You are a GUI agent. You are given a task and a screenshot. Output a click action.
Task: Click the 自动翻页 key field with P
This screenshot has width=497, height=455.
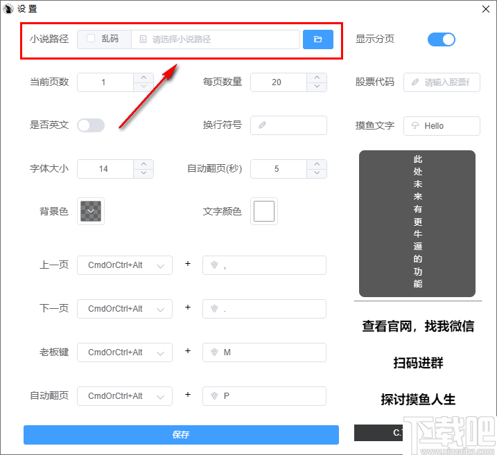coord(264,396)
